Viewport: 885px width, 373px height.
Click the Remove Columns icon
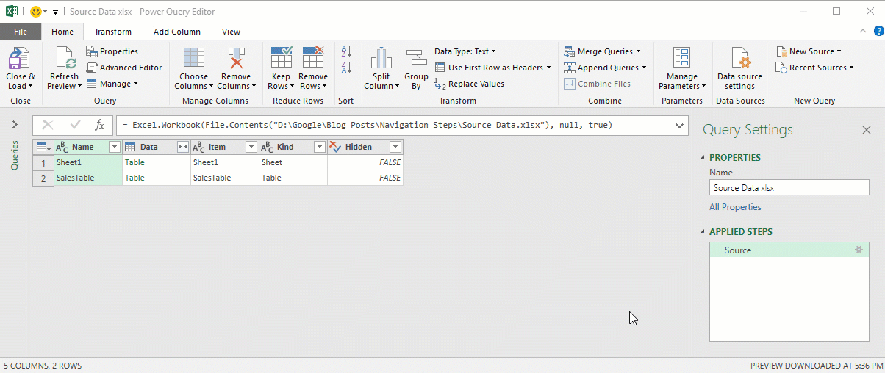click(x=237, y=59)
